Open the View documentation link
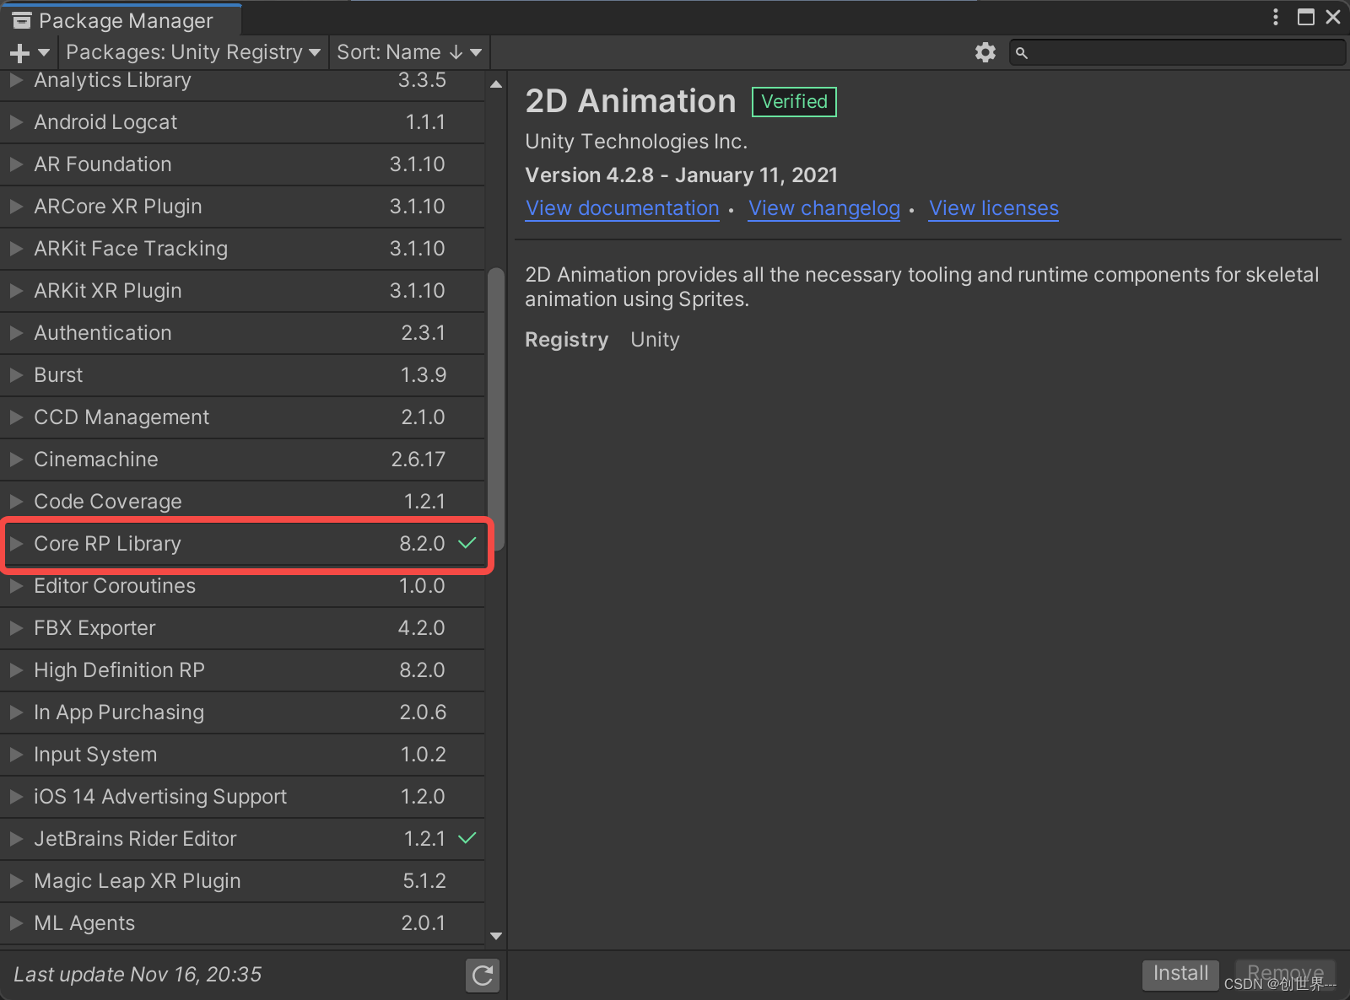This screenshot has width=1350, height=1000. (622, 208)
